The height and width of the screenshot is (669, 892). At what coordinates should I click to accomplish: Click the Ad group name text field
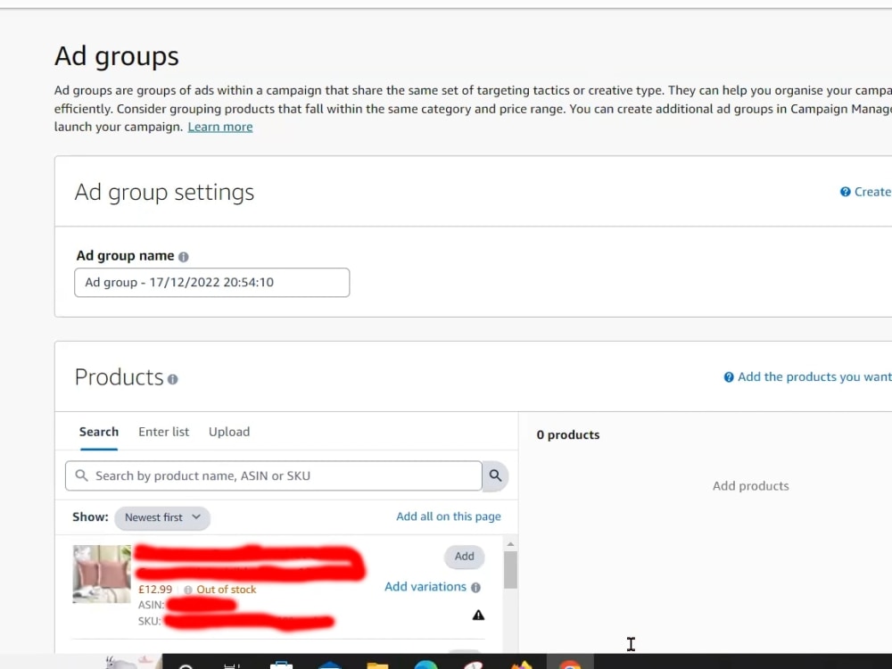click(x=211, y=283)
